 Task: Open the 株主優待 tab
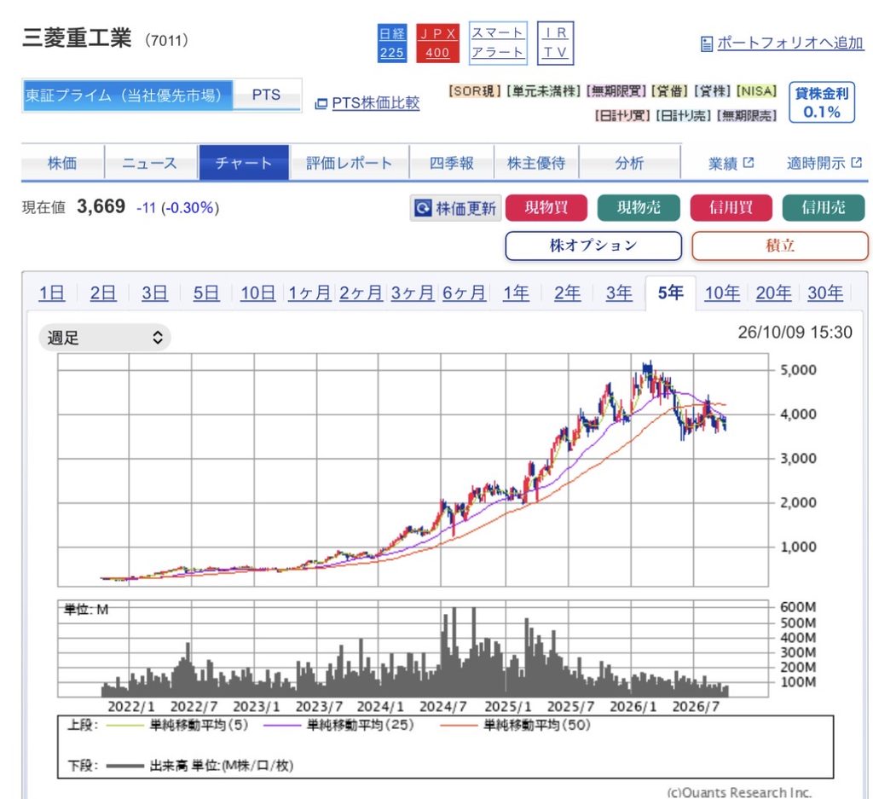click(x=536, y=163)
